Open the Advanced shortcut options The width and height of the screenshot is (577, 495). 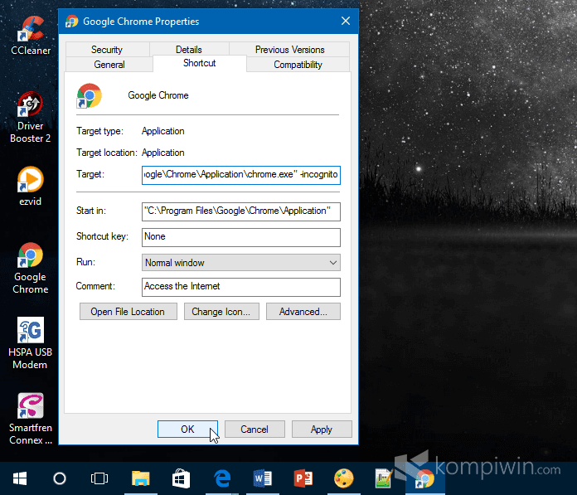303,312
